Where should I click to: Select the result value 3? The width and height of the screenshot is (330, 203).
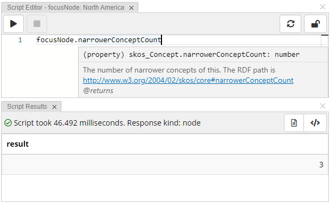[x=321, y=165]
